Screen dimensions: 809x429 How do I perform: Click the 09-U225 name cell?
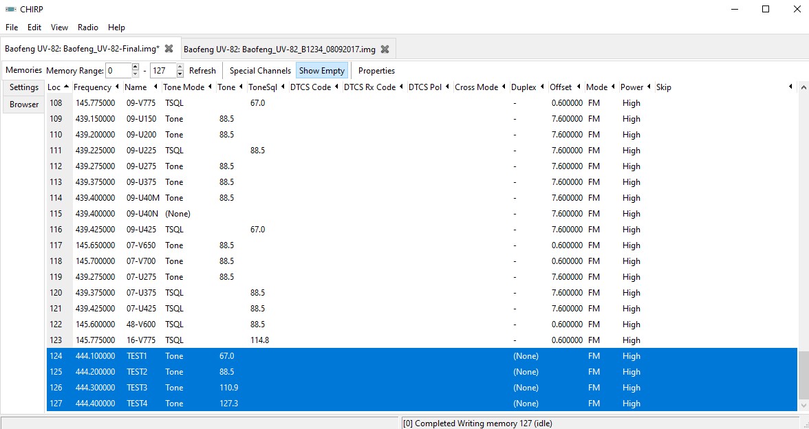click(141, 151)
